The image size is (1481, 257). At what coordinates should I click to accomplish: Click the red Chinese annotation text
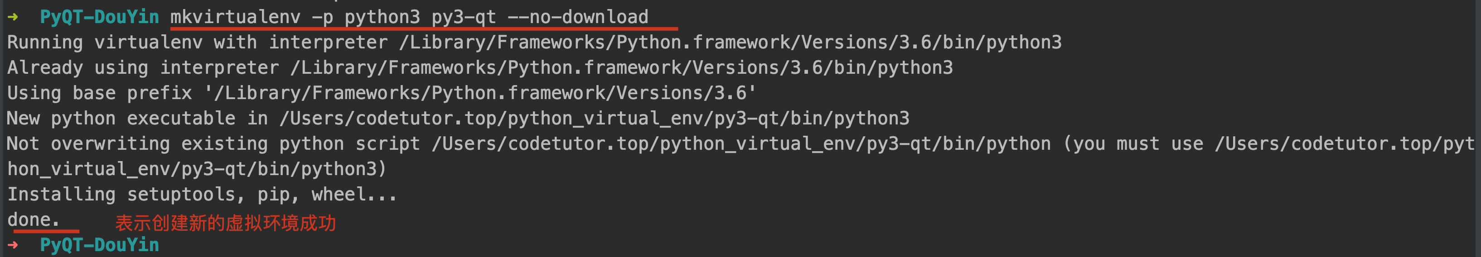pos(225,223)
